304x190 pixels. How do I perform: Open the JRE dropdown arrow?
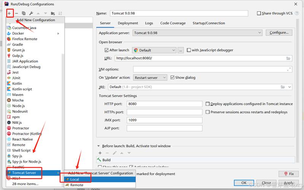(290, 87)
